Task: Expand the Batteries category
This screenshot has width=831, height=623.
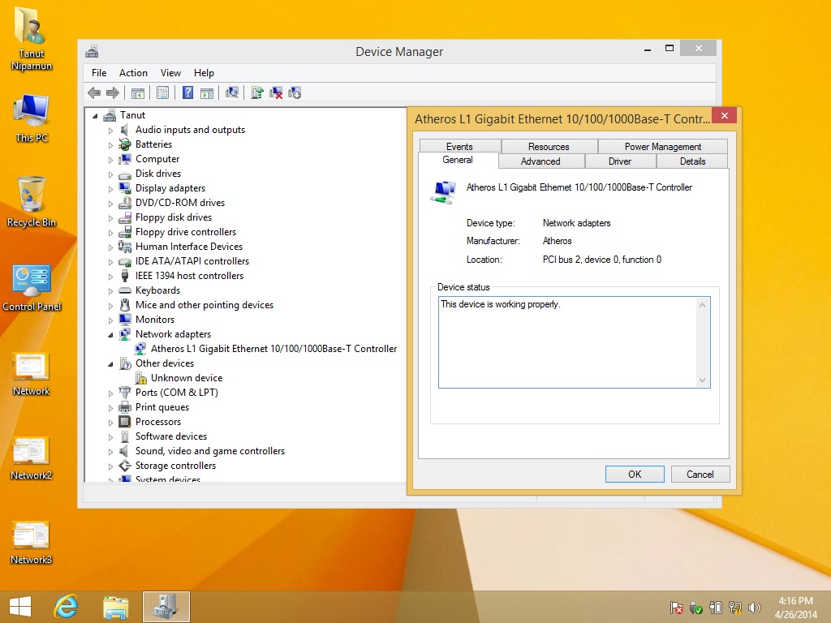Action: tap(111, 144)
